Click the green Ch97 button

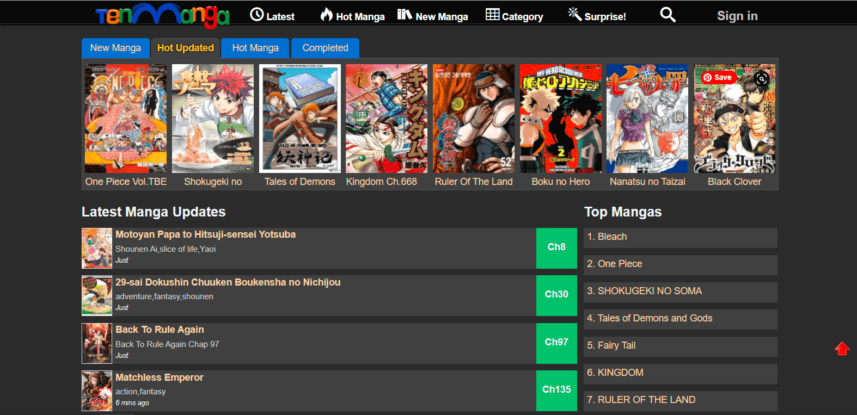556,343
